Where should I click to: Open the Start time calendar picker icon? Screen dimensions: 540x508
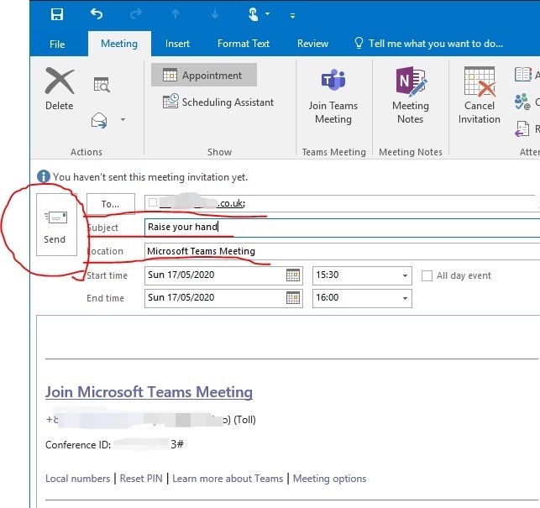coord(293,275)
